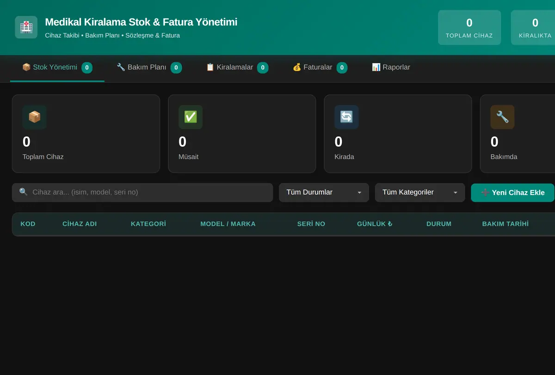Click the KOD column header
Screen dimensions: 555x375
(x=28, y=224)
